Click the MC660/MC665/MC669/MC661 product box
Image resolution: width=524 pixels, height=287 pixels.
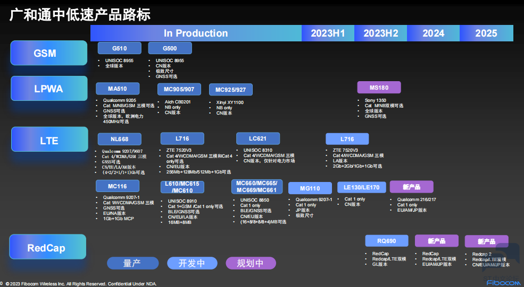click(x=256, y=187)
